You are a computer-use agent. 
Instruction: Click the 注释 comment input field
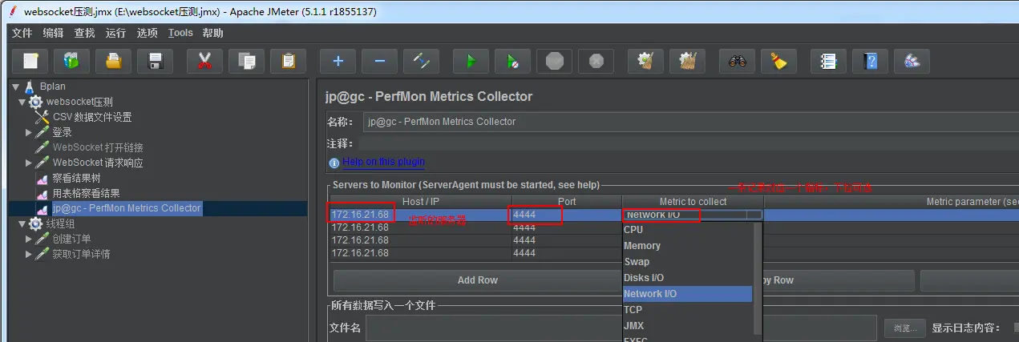click(689, 143)
